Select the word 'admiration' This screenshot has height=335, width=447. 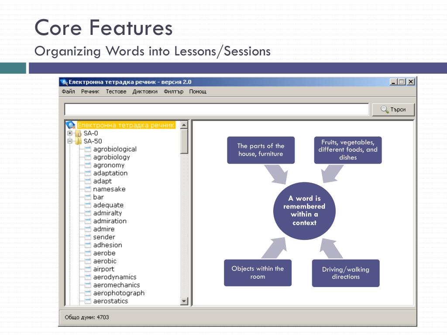point(110,221)
